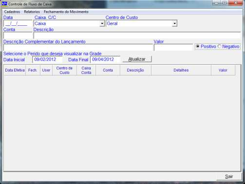This screenshot has height=184, width=245.
Task: Click the Data Final date field
Action: pyautogui.click(x=105, y=59)
